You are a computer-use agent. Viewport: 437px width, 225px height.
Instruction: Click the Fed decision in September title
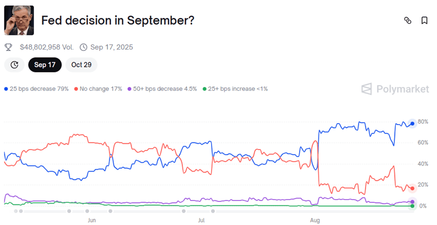(x=118, y=21)
